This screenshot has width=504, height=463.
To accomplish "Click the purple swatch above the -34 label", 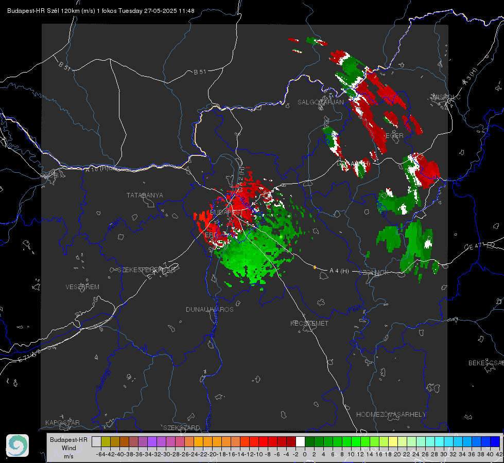I will pos(152,441).
